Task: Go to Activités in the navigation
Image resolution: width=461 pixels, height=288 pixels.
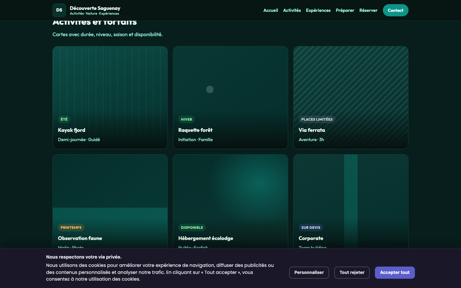Action: [x=292, y=10]
